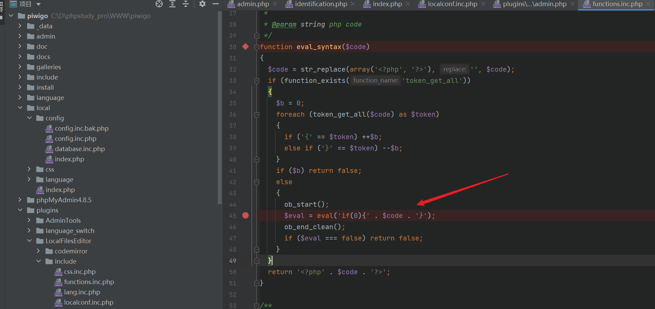Click the Collapse All icon in project toolbar
655x309 pixels.
[186, 4]
